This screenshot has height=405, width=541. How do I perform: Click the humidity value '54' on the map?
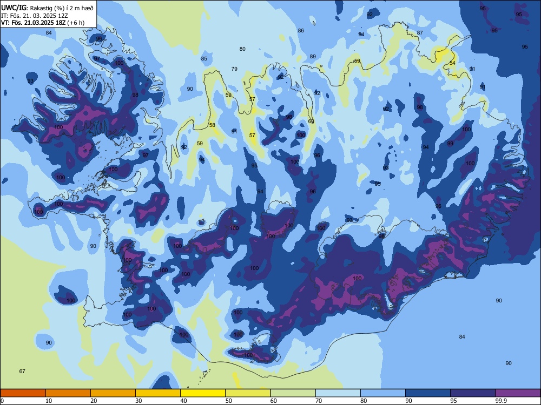452,63
